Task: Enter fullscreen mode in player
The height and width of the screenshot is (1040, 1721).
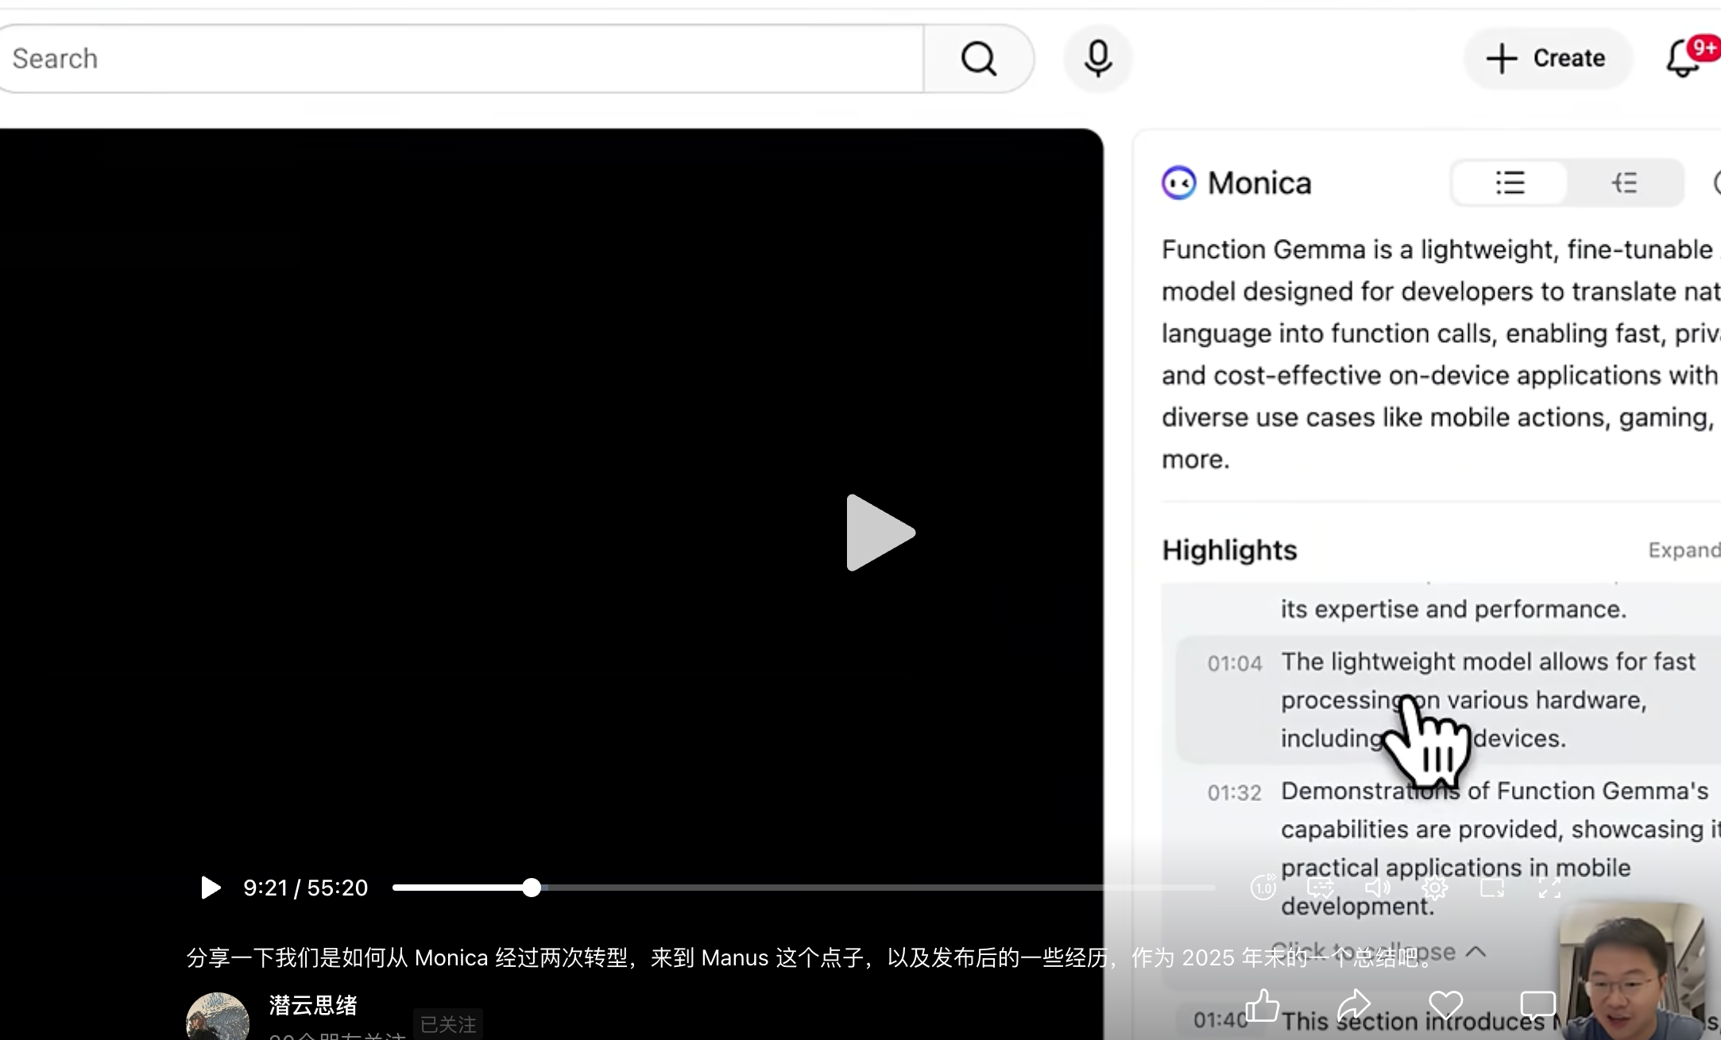Action: 1549,888
